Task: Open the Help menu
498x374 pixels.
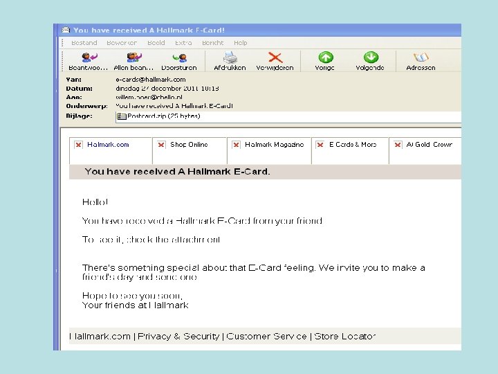Action: point(241,43)
